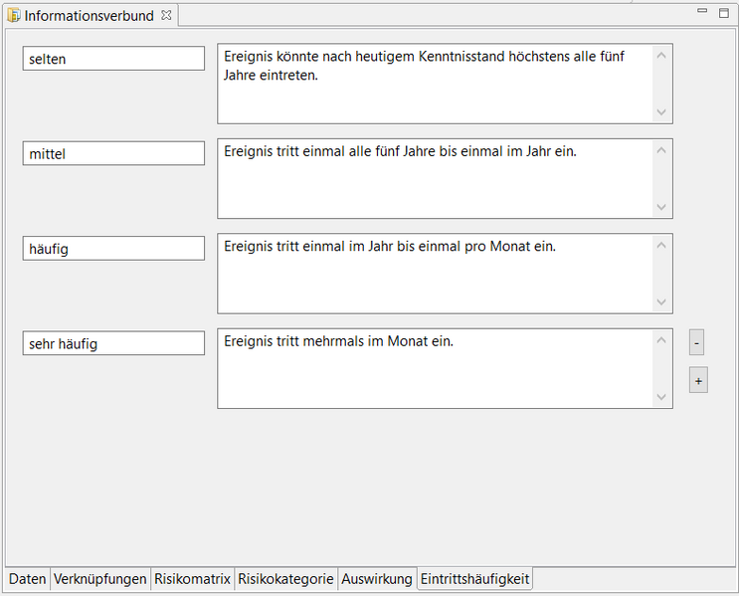This screenshot has height=596, width=739.
Task: Click scroll up arrow in 'mittel' description
Action: pos(661,150)
